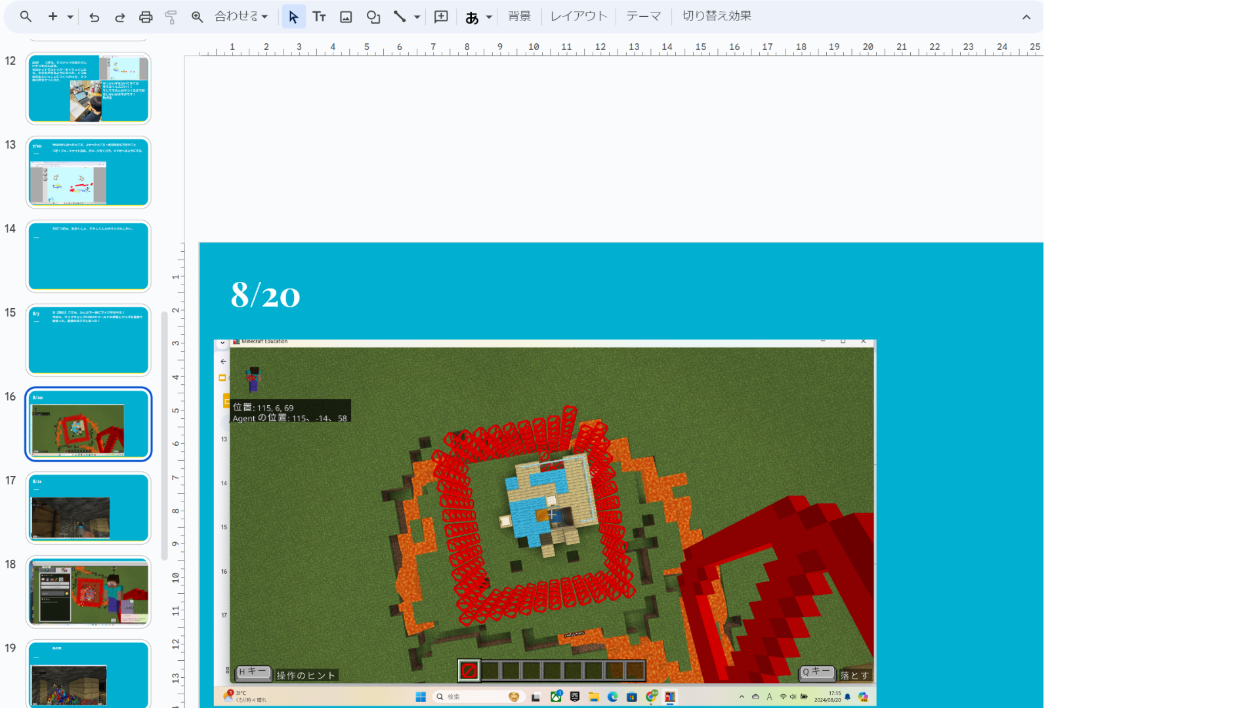The image size is (1260, 708).
Task: Choose the select cursor tool
Action: point(293,17)
